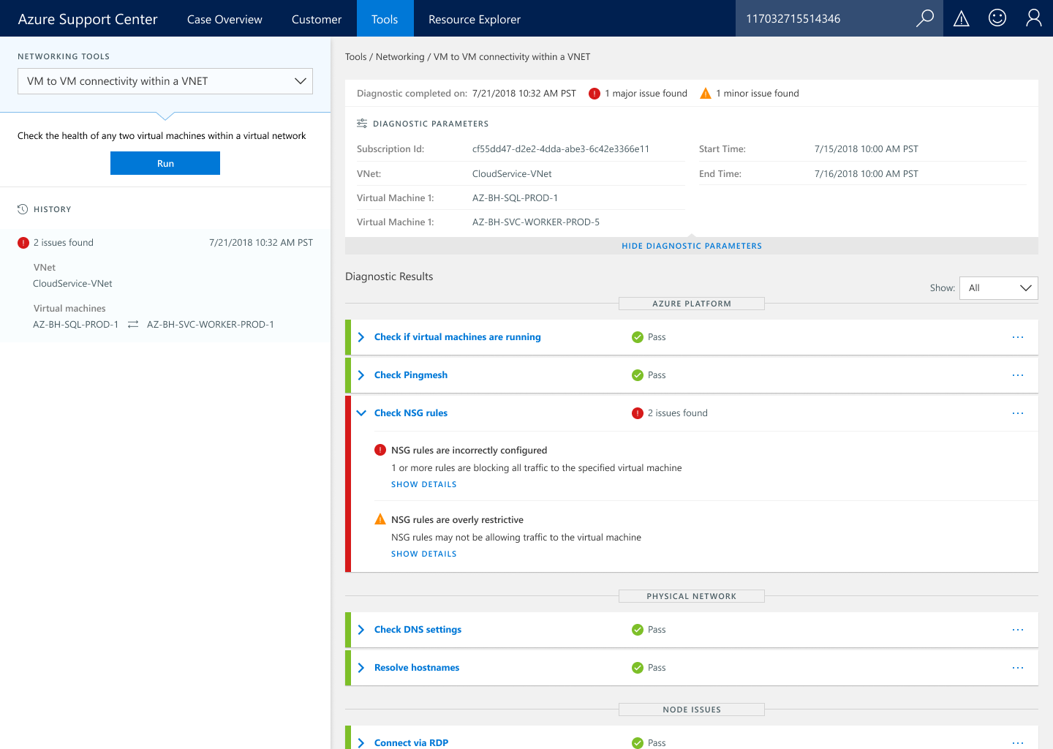1053x749 pixels.
Task: Collapse the Check NSG rules section
Action: click(361, 413)
